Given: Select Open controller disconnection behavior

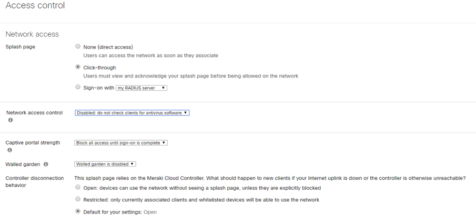Looking at the screenshot, I should (78, 187).
